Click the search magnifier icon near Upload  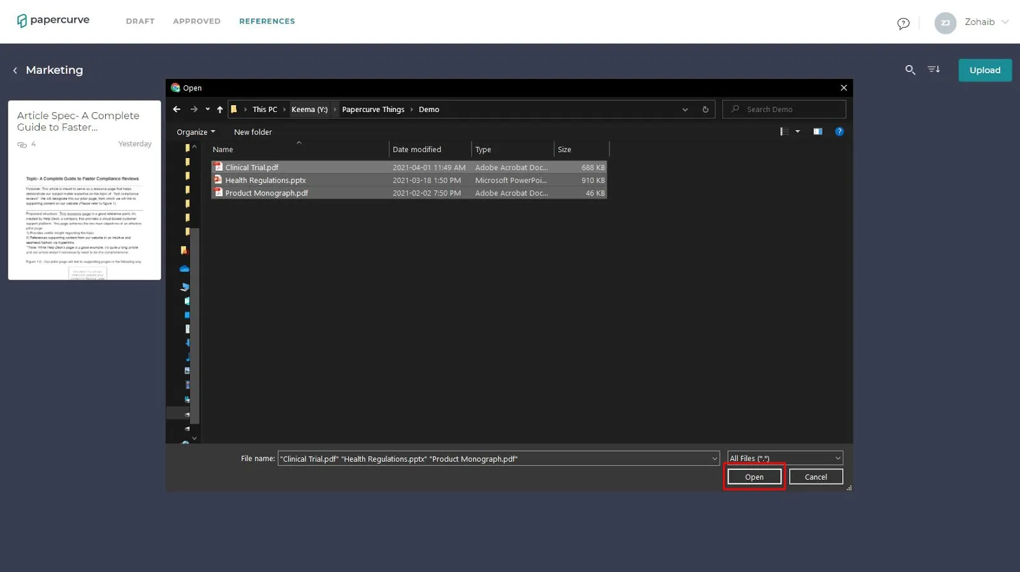tap(910, 70)
